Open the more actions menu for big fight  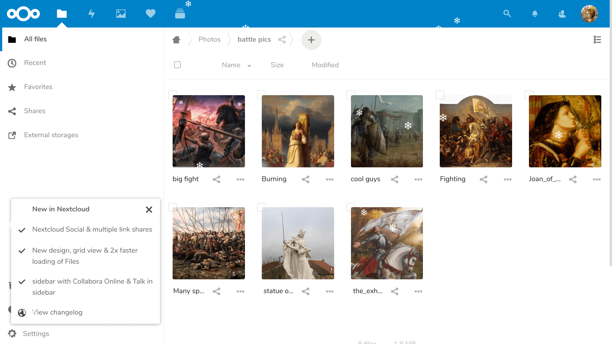[x=240, y=179]
